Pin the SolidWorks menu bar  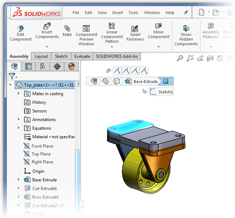186,13
